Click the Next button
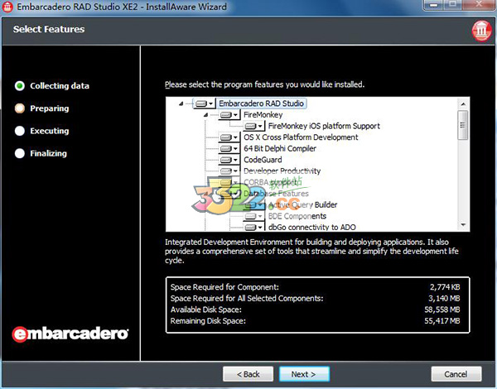 click(x=304, y=374)
